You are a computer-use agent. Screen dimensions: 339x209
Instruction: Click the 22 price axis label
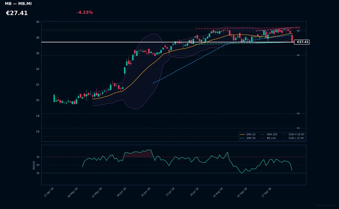click(38, 85)
